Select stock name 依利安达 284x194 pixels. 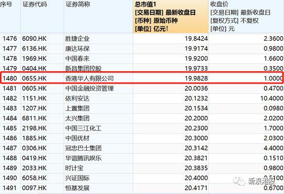pos(77,98)
